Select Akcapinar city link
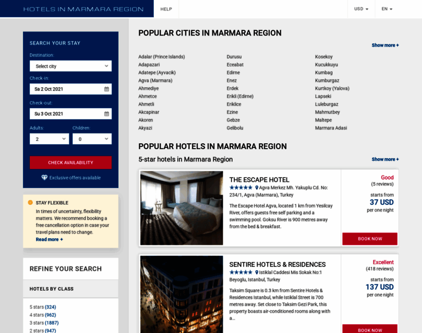422x333 pixels. [149, 112]
